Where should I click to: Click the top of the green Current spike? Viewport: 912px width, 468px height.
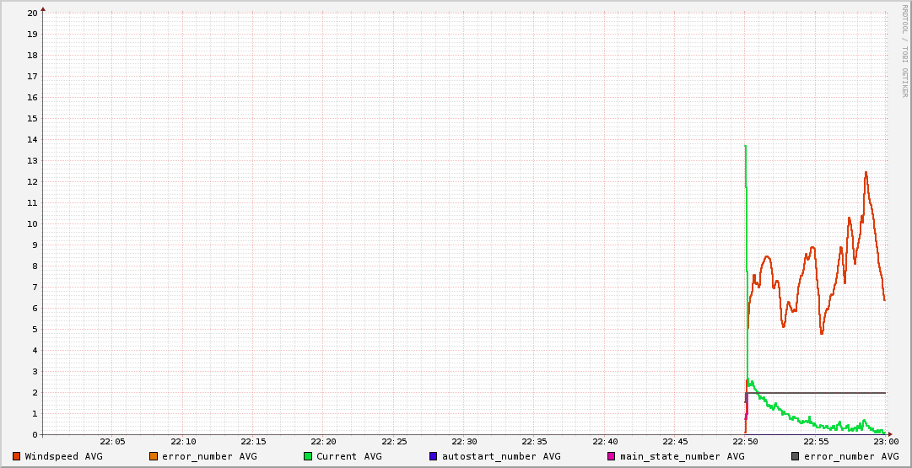tap(745, 146)
